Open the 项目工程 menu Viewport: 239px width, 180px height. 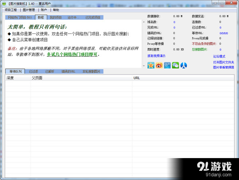tap(11, 10)
